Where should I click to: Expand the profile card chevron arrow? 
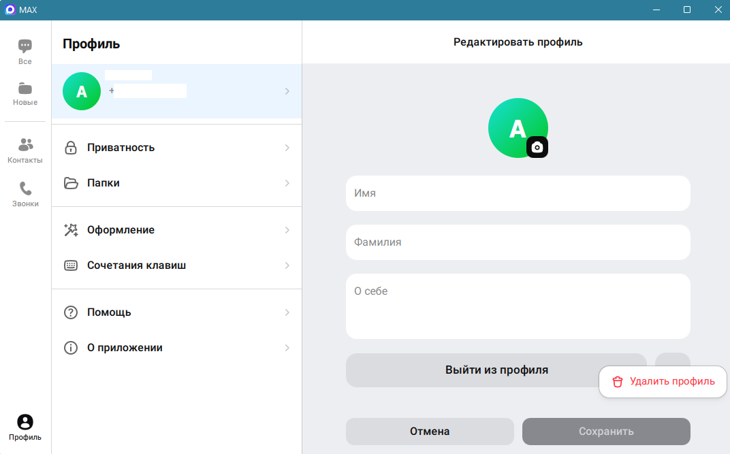287,91
